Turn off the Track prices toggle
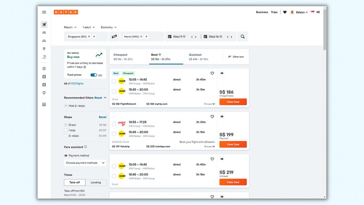 [x=93, y=75]
